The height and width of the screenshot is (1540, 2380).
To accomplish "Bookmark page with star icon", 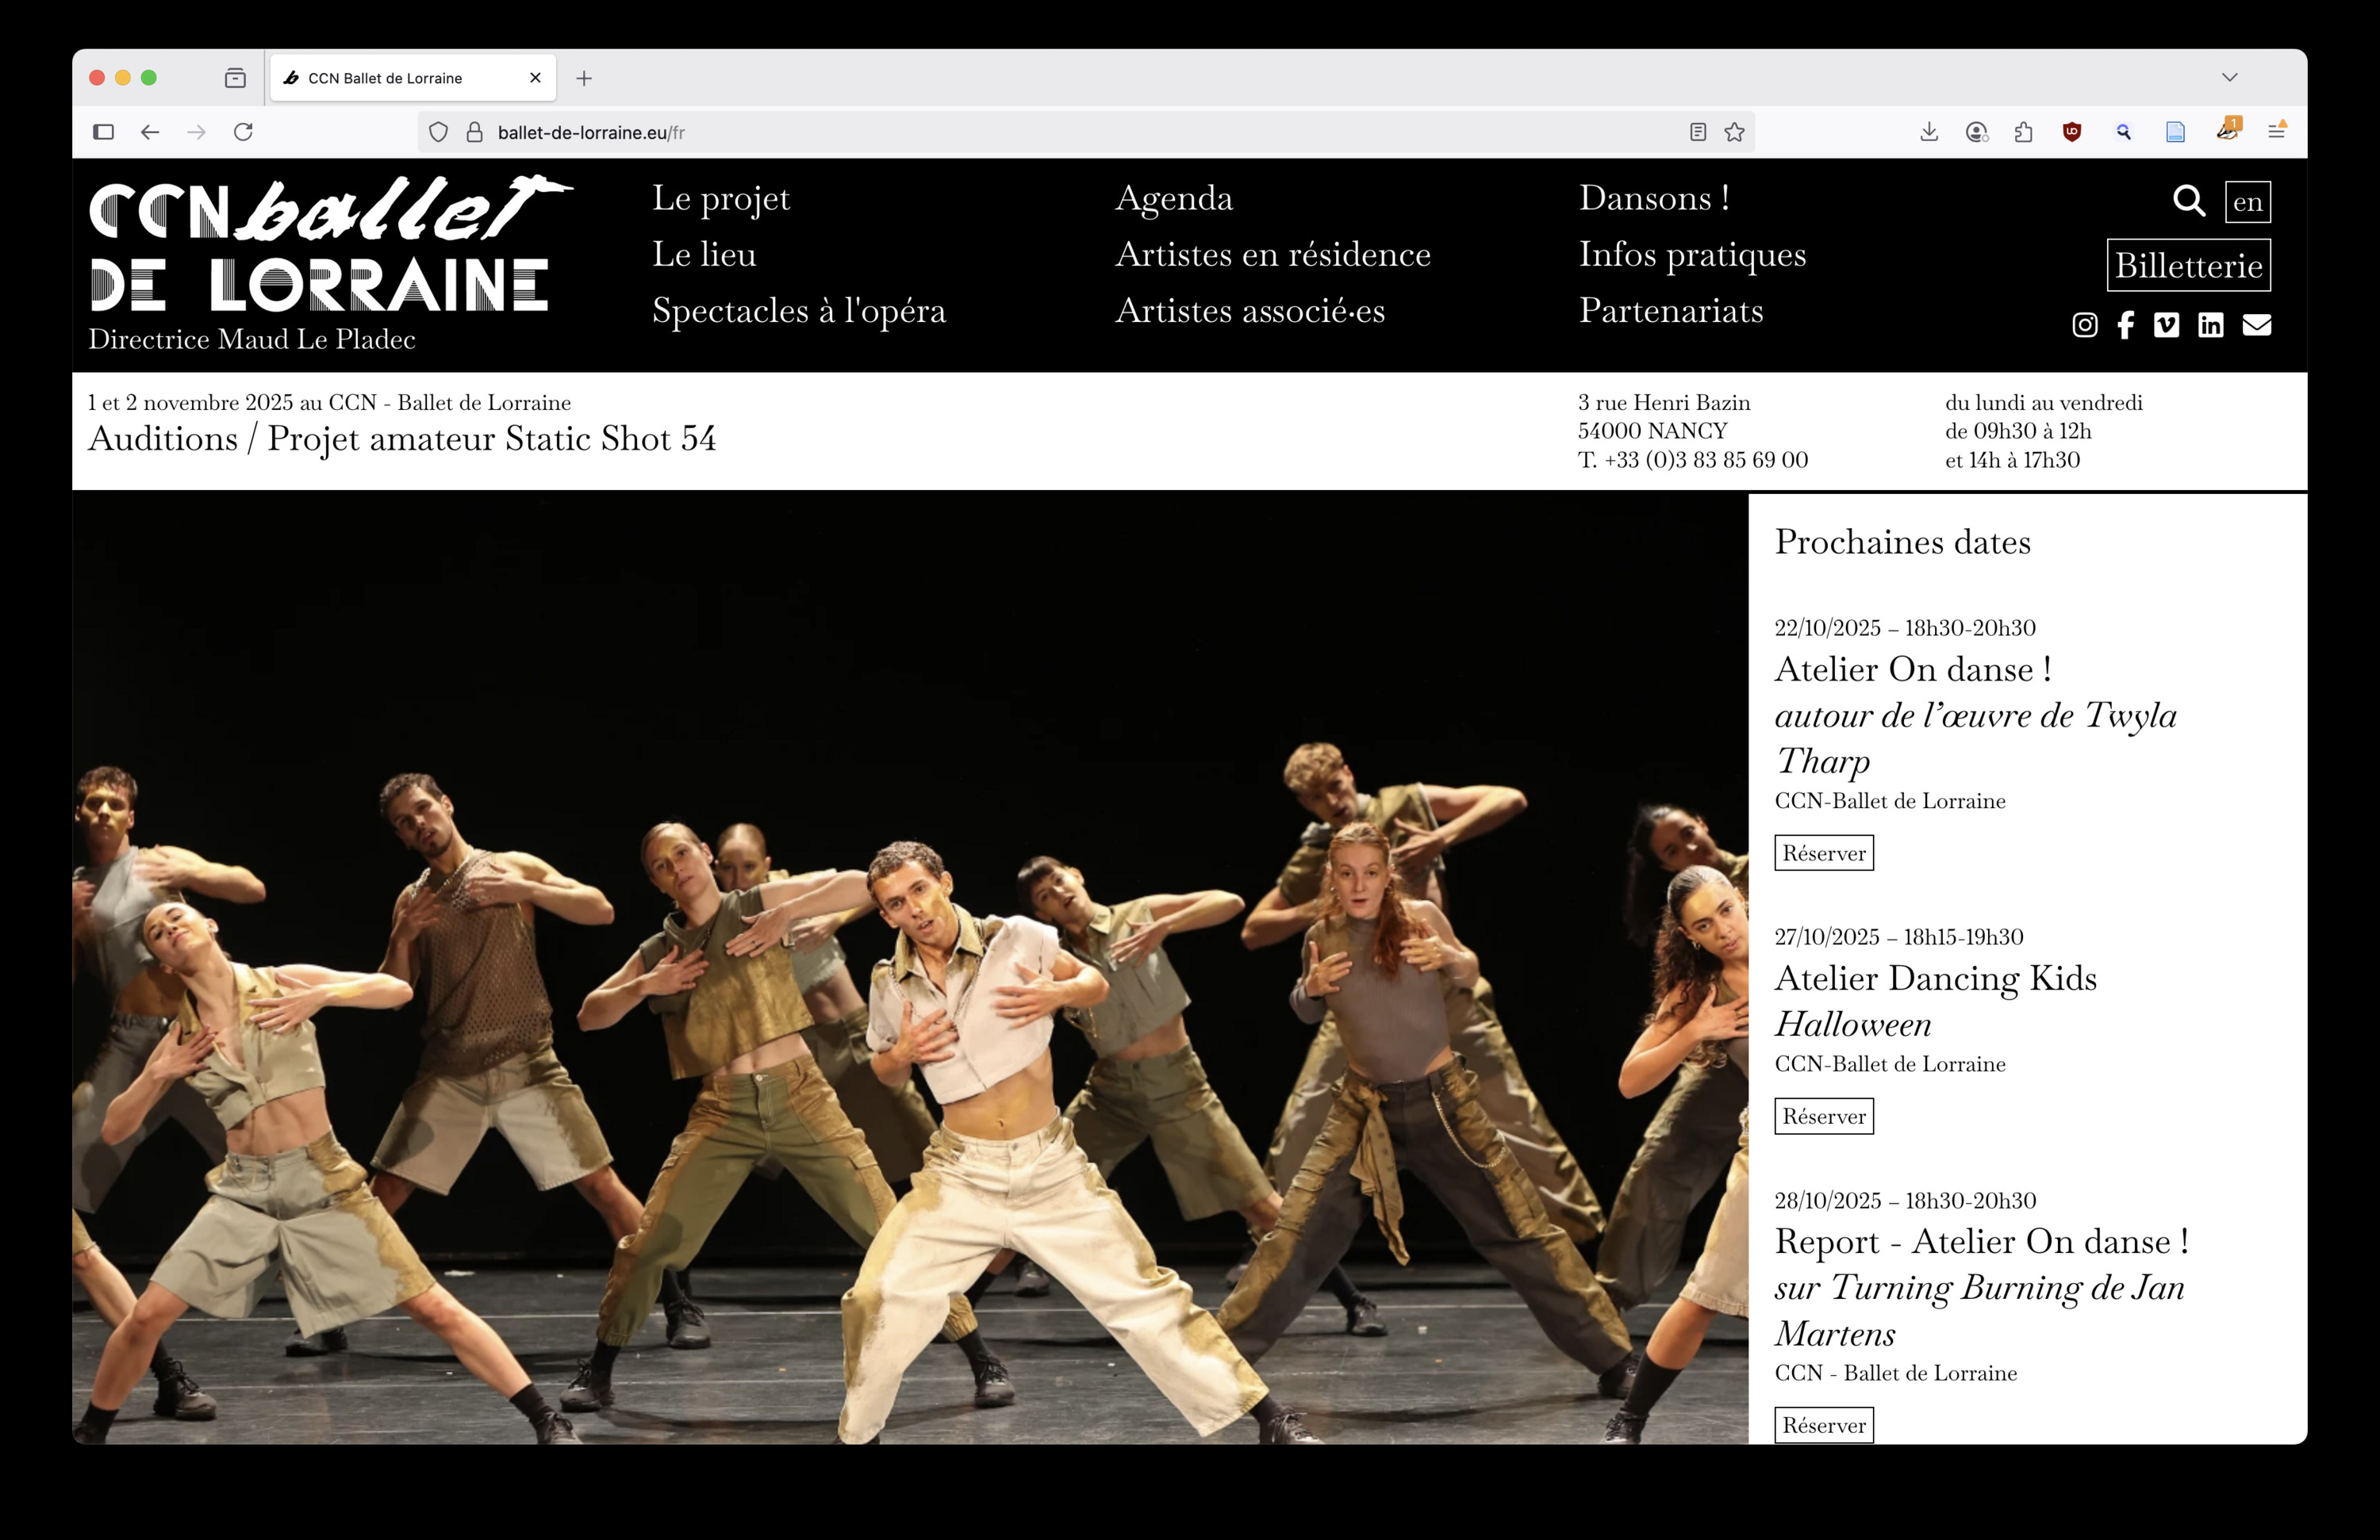I will pos(1734,132).
